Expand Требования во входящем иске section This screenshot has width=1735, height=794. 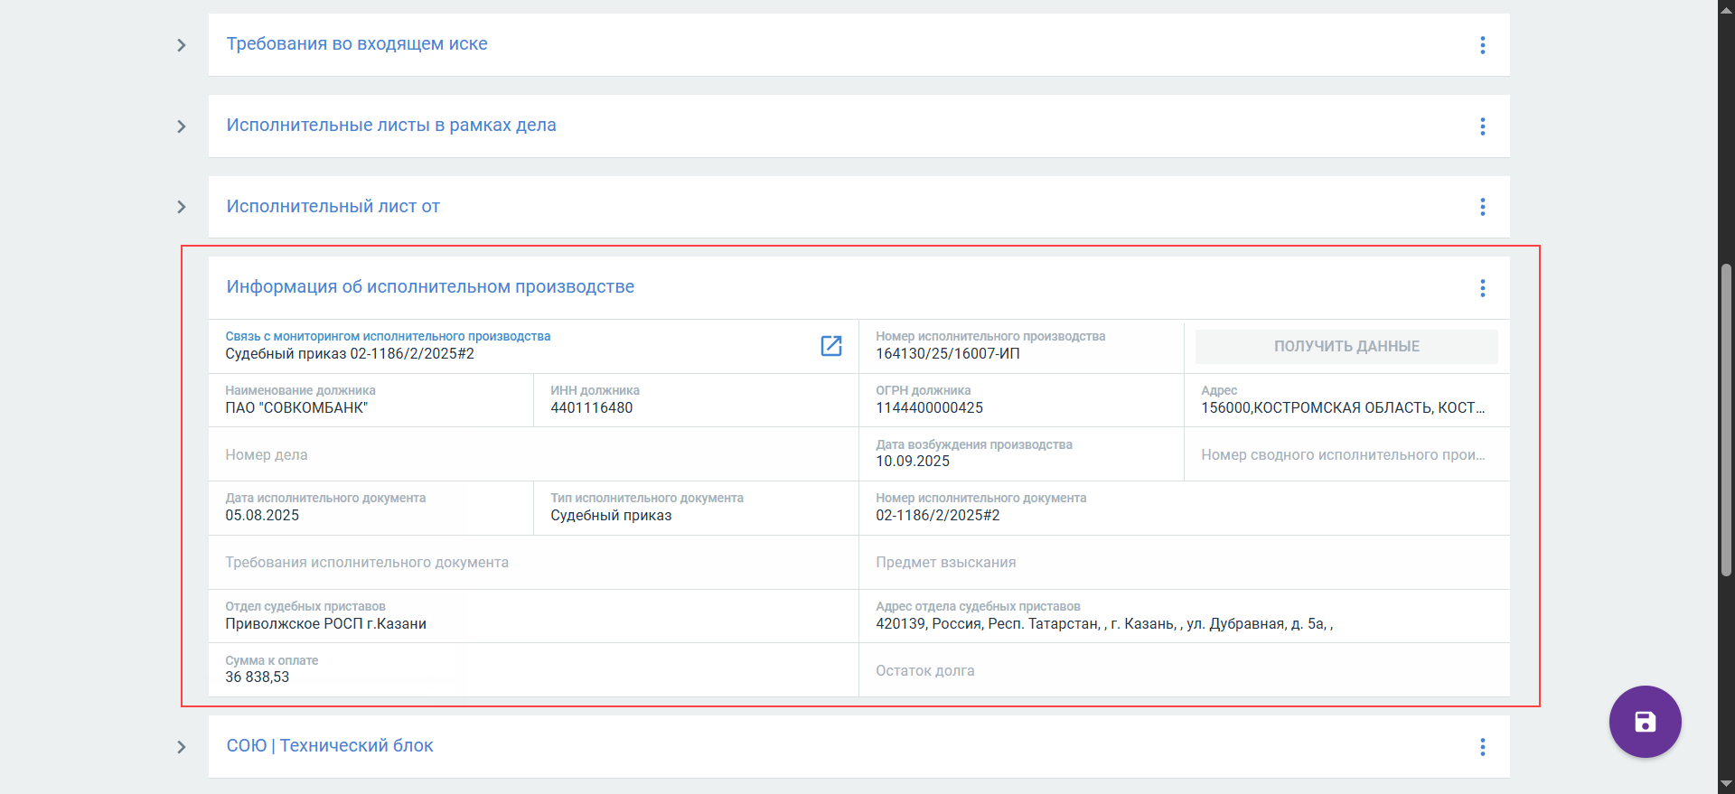pyautogui.click(x=182, y=45)
